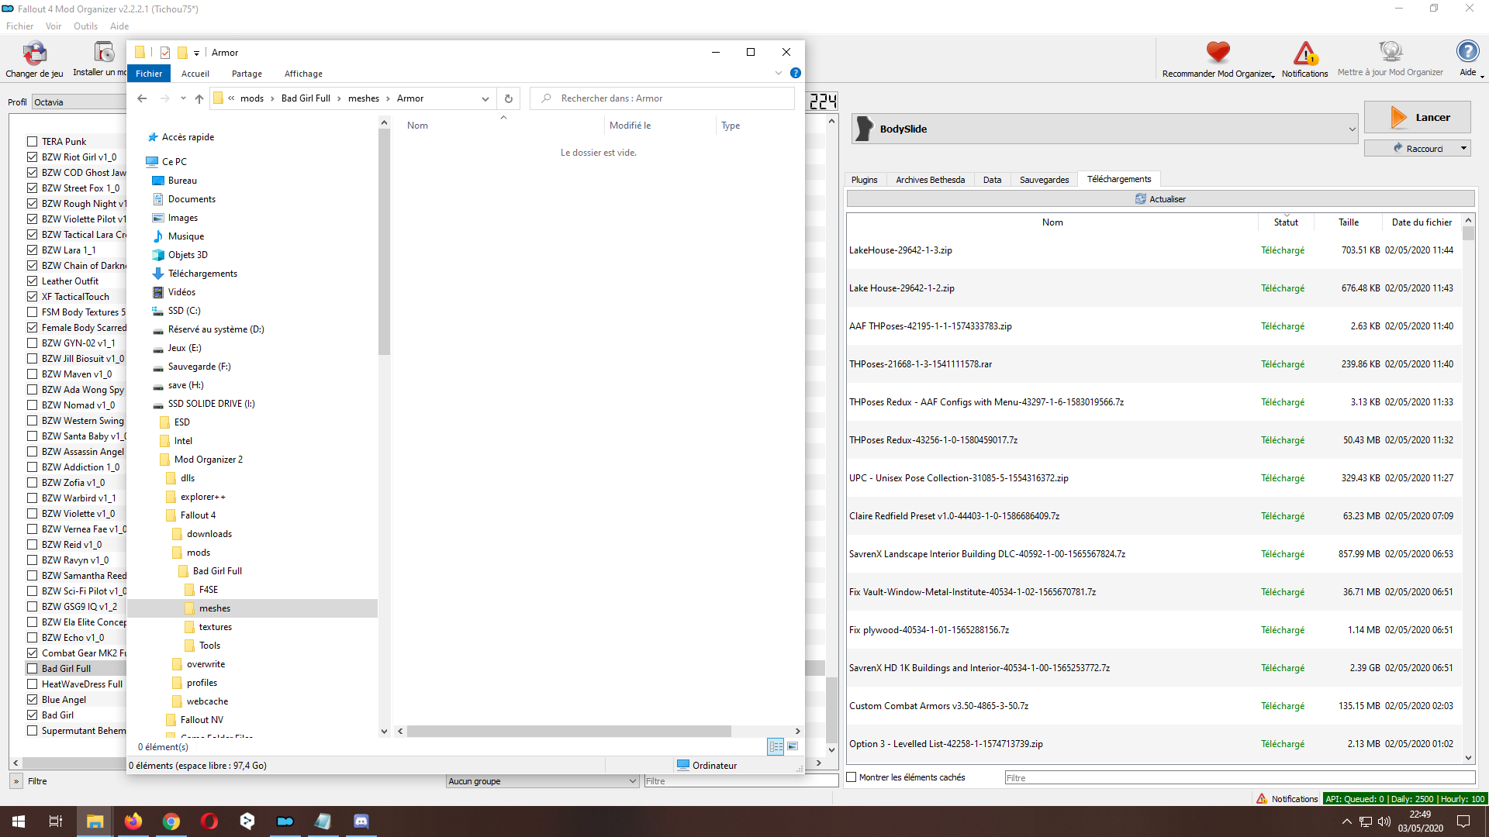The width and height of the screenshot is (1489, 837).
Task: Click the Recommander Mod Organizer heart icon
Action: coord(1218,53)
